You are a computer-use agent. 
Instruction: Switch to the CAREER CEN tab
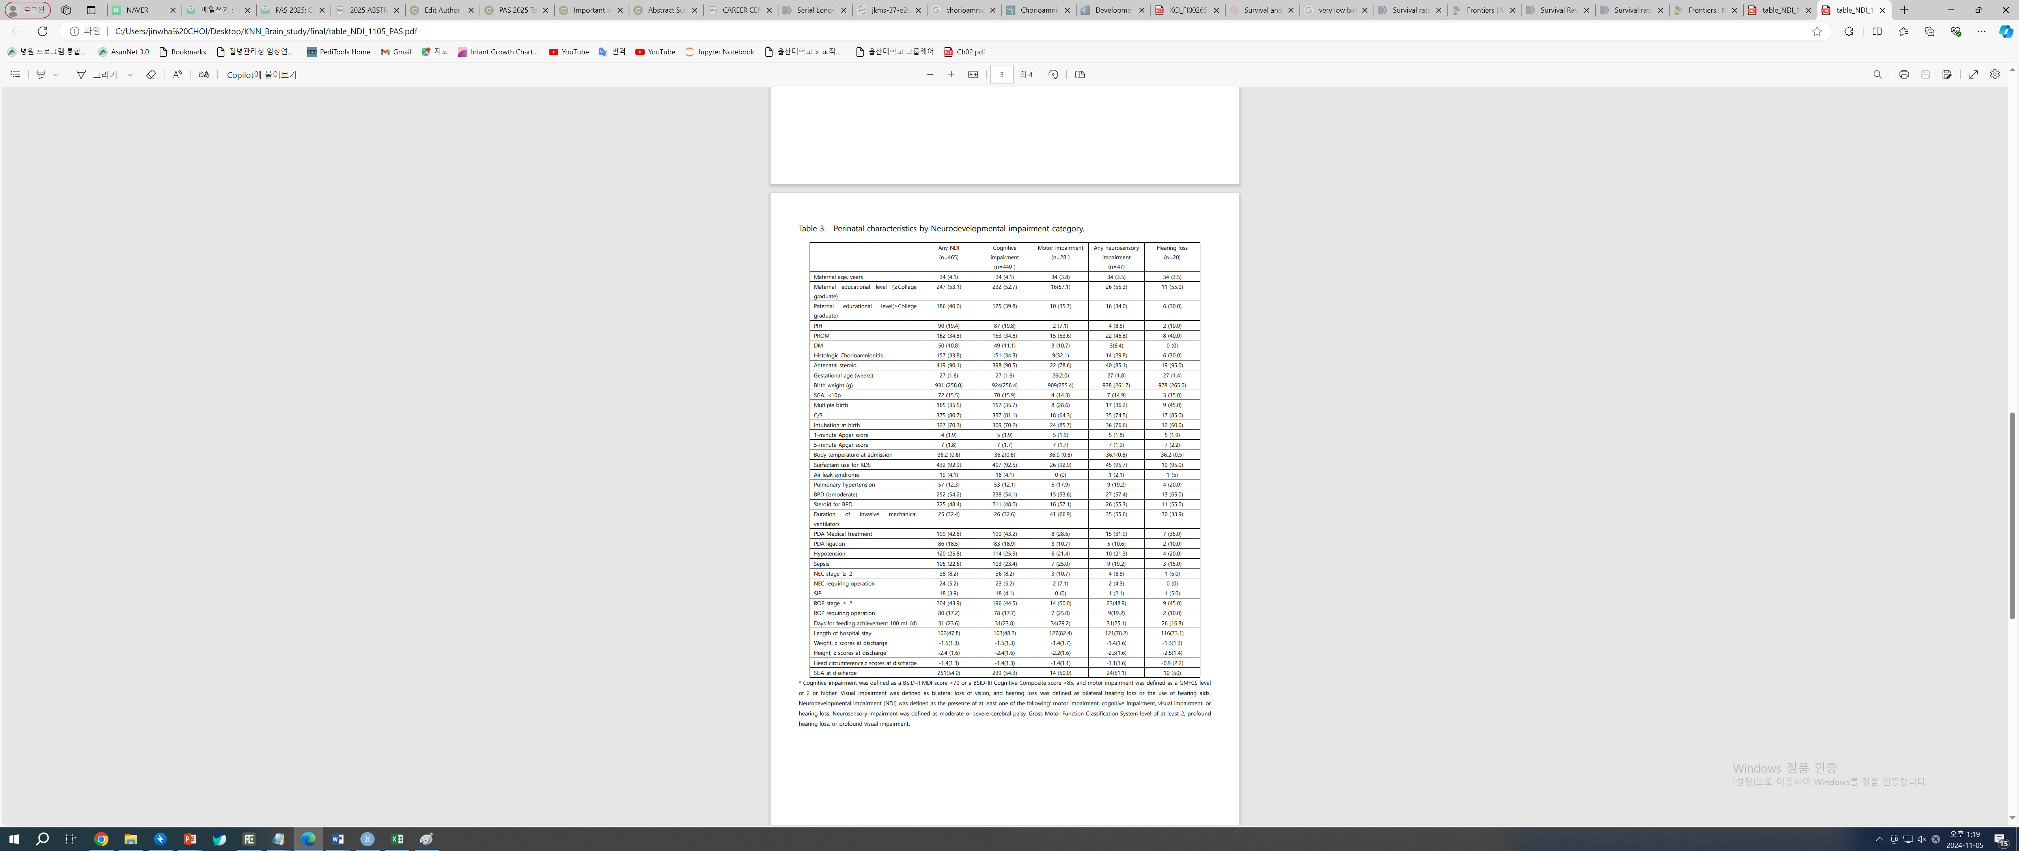[739, 10]
